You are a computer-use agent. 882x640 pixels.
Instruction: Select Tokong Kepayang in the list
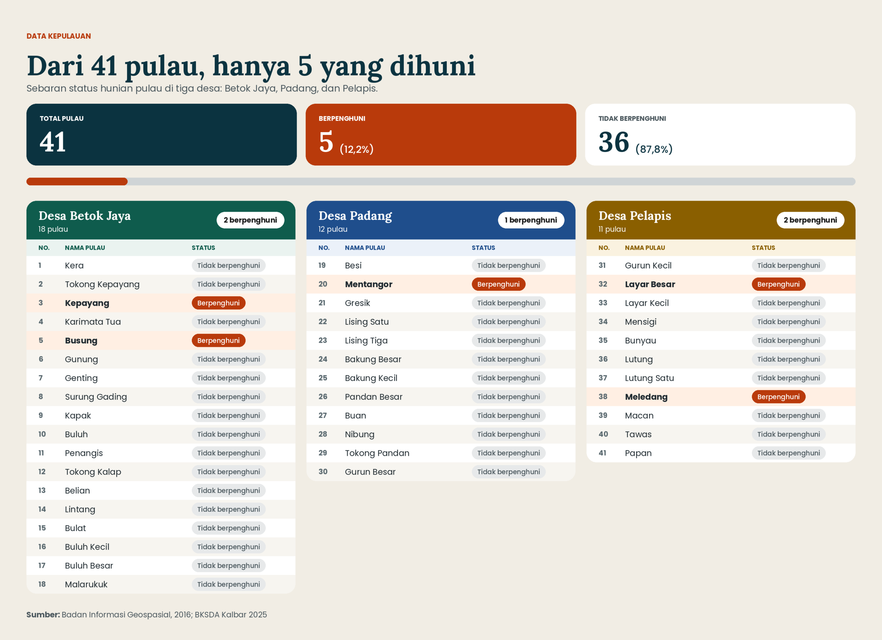point(102,284)
